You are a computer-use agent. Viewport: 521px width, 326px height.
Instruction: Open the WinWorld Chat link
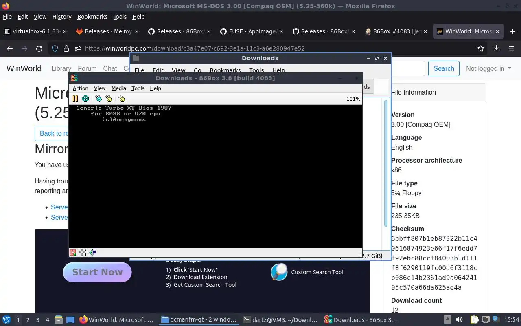[110, 69]
